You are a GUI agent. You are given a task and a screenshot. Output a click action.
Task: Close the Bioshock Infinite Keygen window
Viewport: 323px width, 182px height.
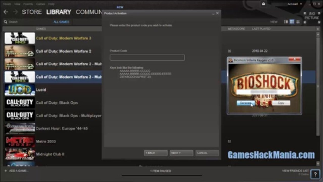[x=294, y=59]
